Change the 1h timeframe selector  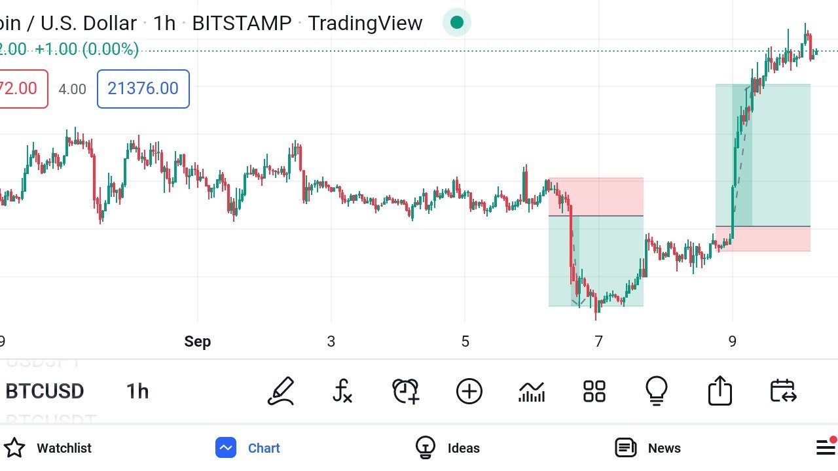tap(137, 391)
